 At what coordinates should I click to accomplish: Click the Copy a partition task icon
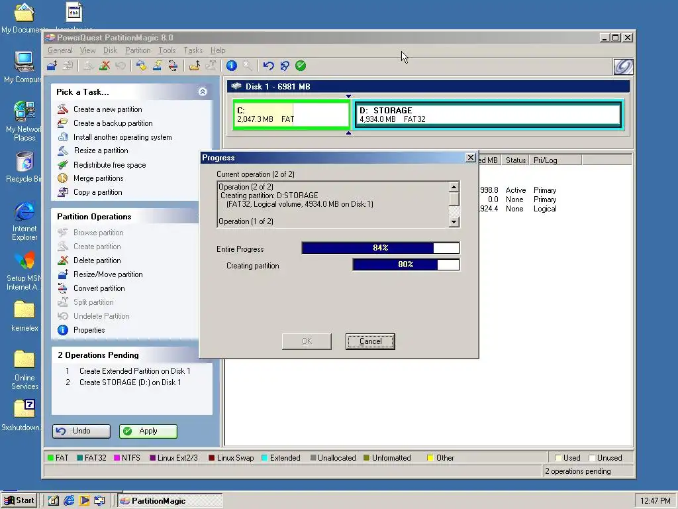click(63, 192)
